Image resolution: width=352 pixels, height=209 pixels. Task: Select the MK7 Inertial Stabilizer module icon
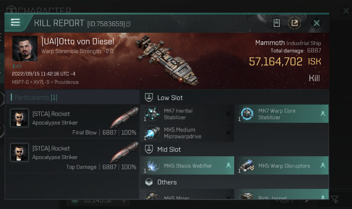(x=152, y=114)
